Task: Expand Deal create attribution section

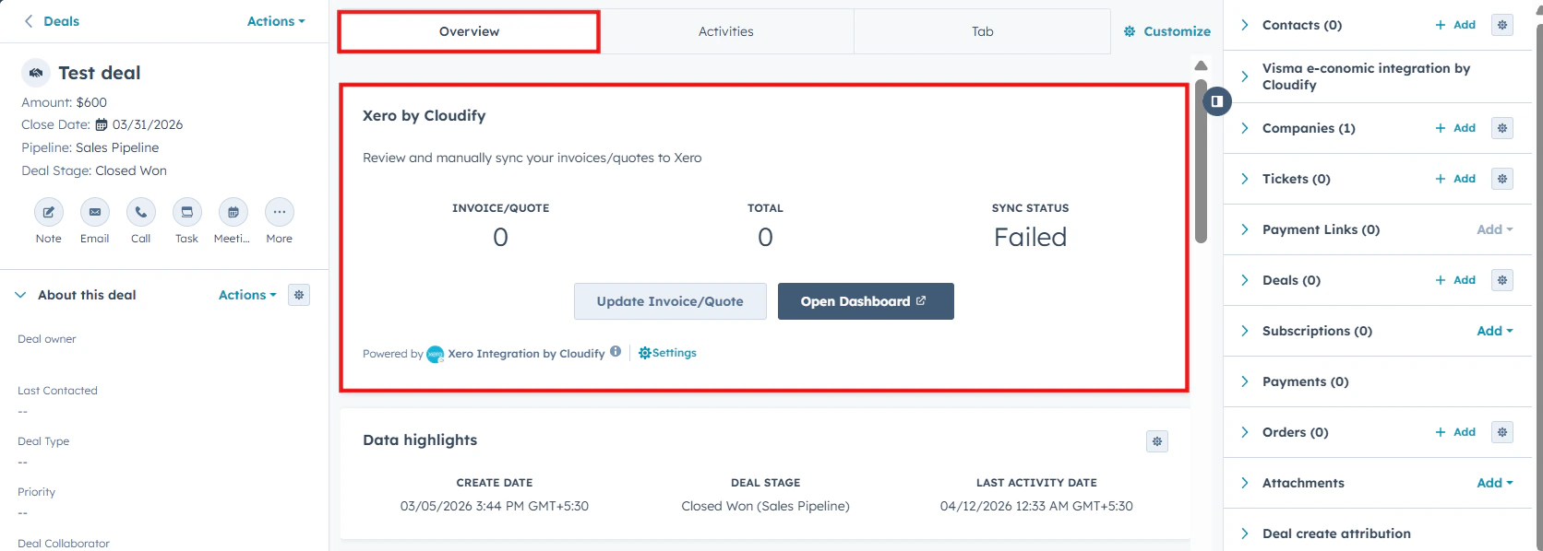Action: point(1245,533)
